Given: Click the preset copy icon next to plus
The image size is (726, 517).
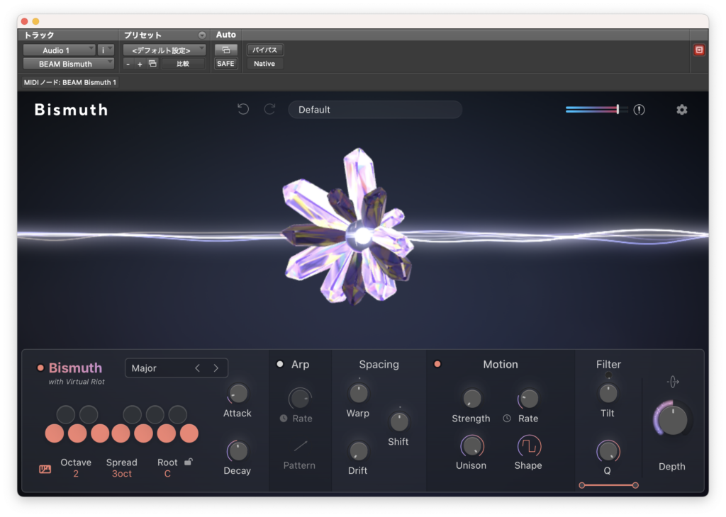Looking at the screenshot, I should pyautogui.click(x=152, y=64).
